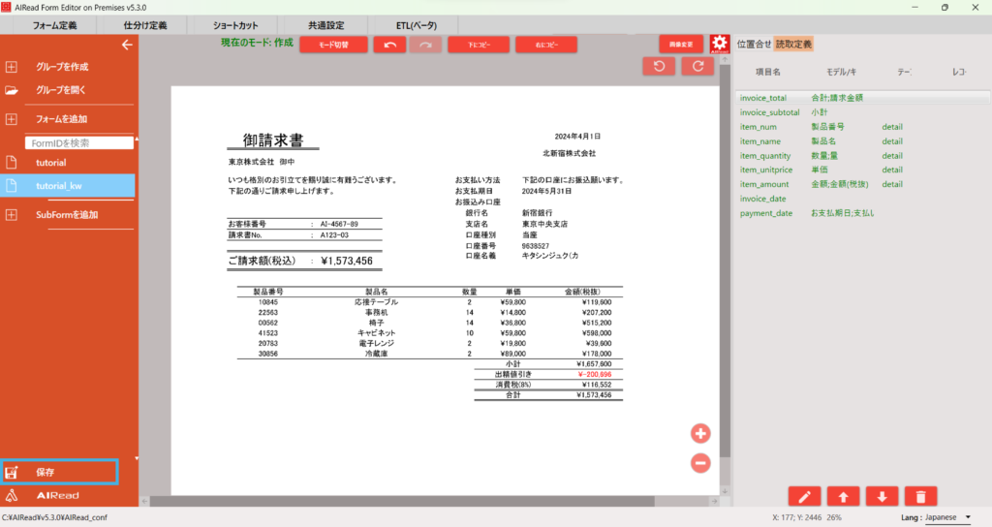Click the redo arrow button in toolbar
Image resolution: width=992 pixels, height=527 pixels.
click(x=424, y=45)
